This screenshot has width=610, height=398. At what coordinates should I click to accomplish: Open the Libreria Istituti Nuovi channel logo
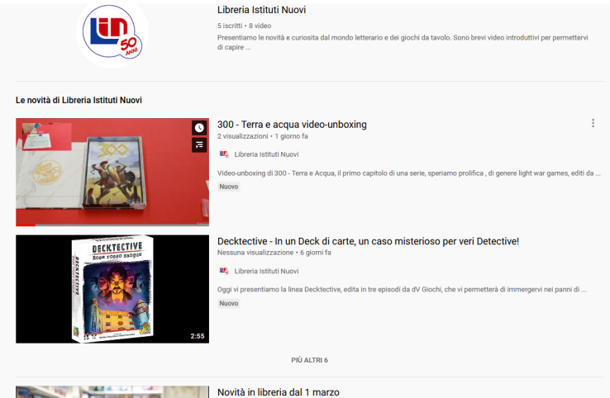[x=112, y=33]
